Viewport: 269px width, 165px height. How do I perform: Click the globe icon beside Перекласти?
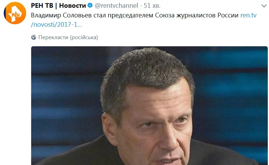pyautogui.click(x=34, y=37)
